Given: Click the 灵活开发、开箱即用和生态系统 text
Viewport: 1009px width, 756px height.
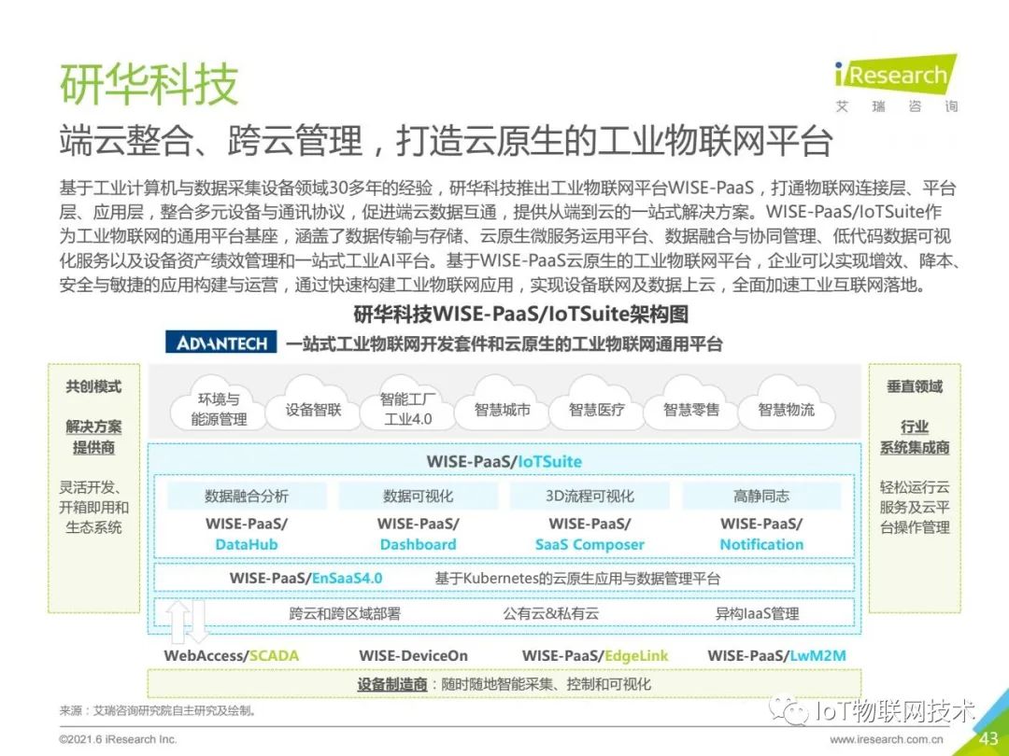Looking at the screenshot, I should [93, 507].
